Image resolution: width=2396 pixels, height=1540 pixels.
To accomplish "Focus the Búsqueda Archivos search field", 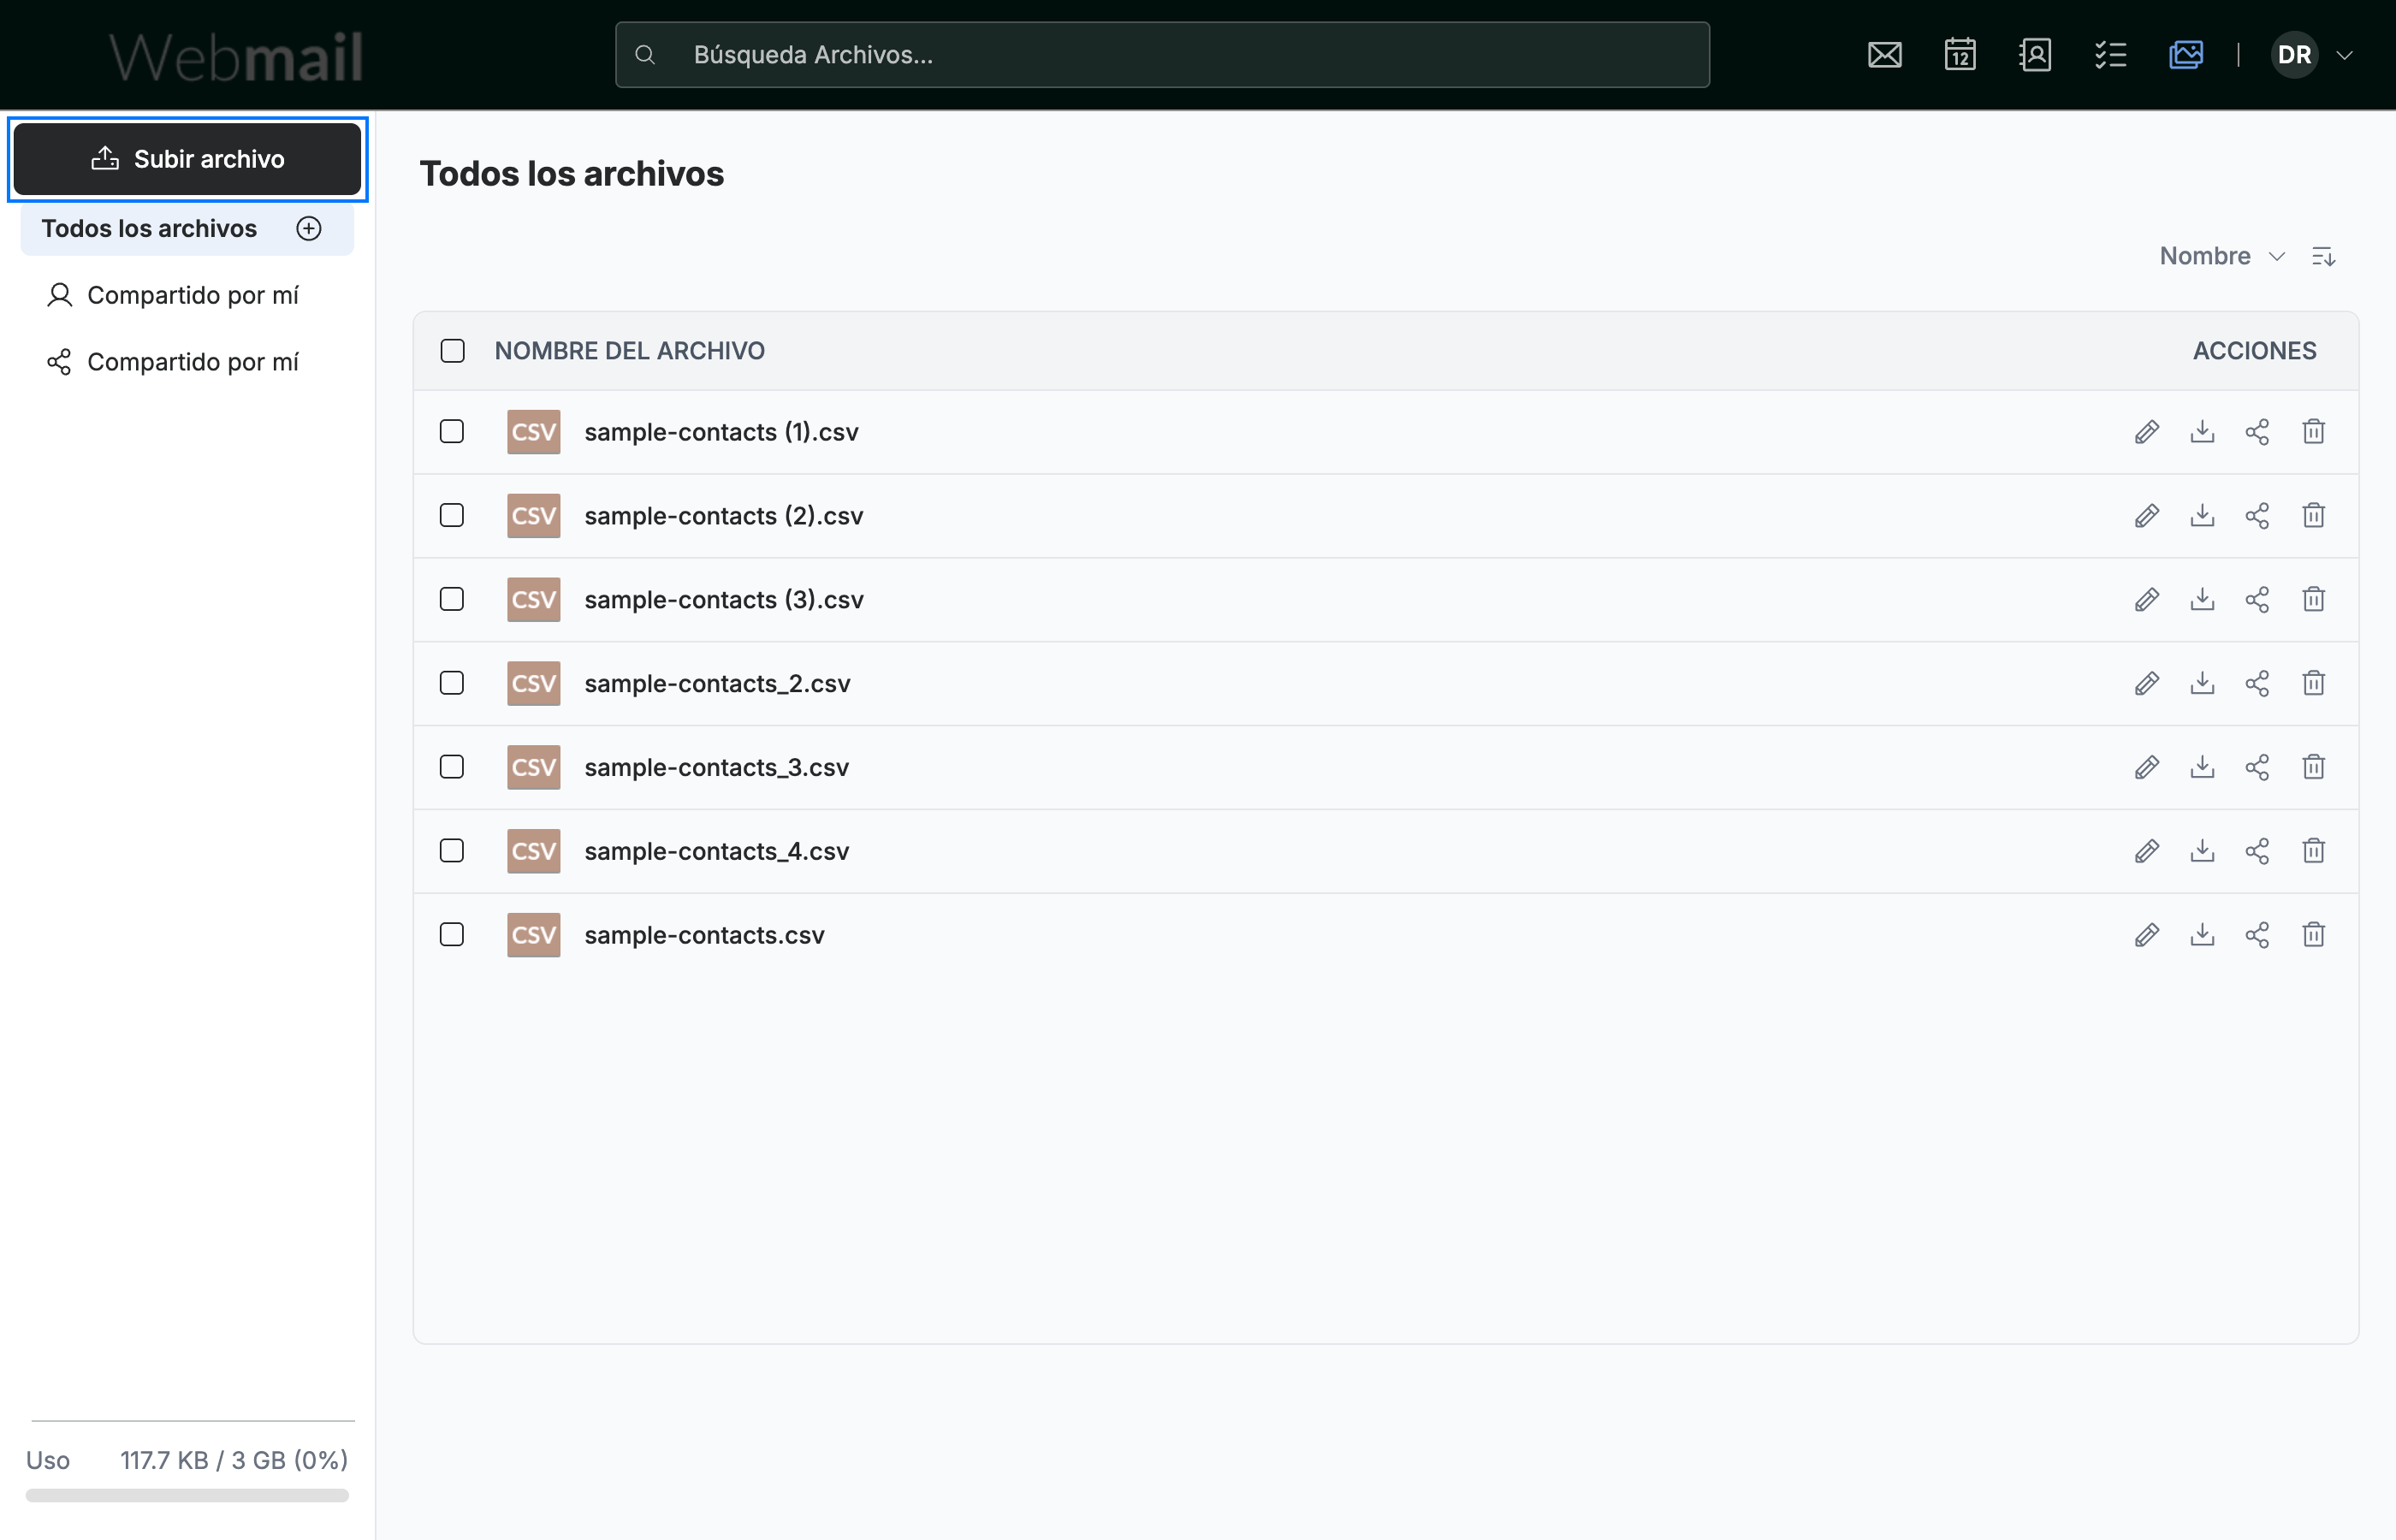I will [x=1162, y=55].
